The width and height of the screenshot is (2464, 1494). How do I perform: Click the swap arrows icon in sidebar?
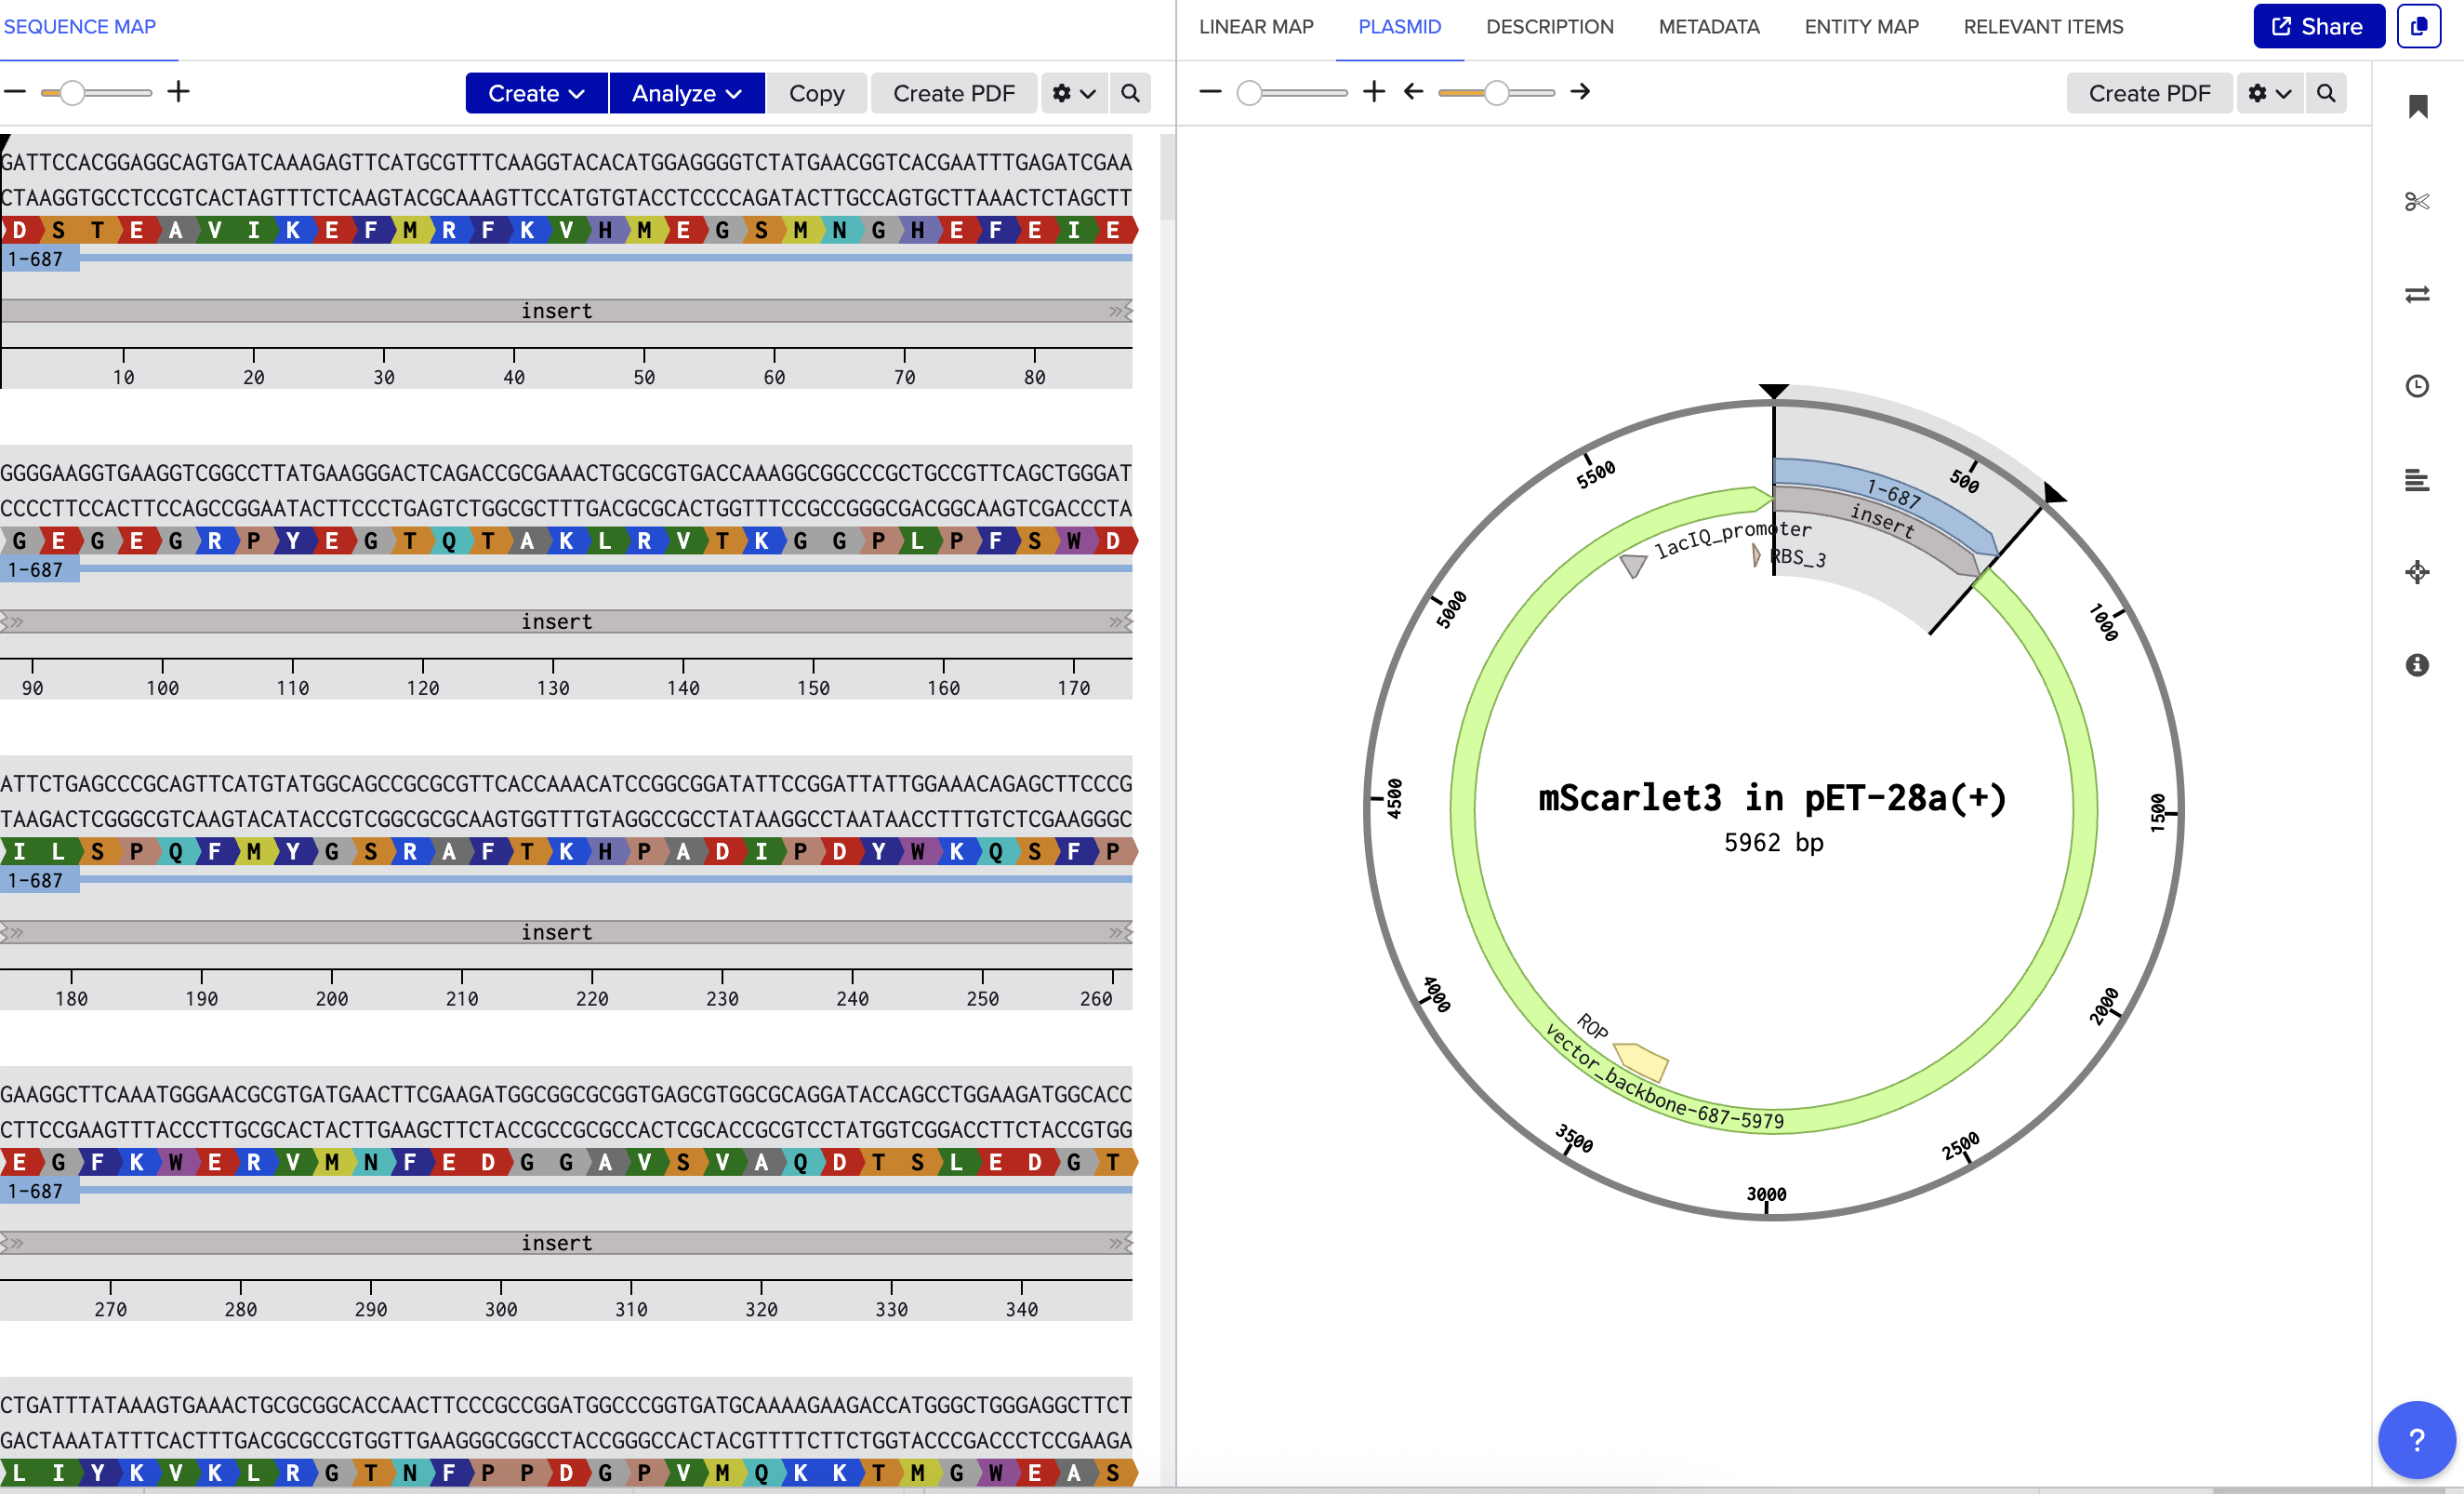(x=2417, y=294)
